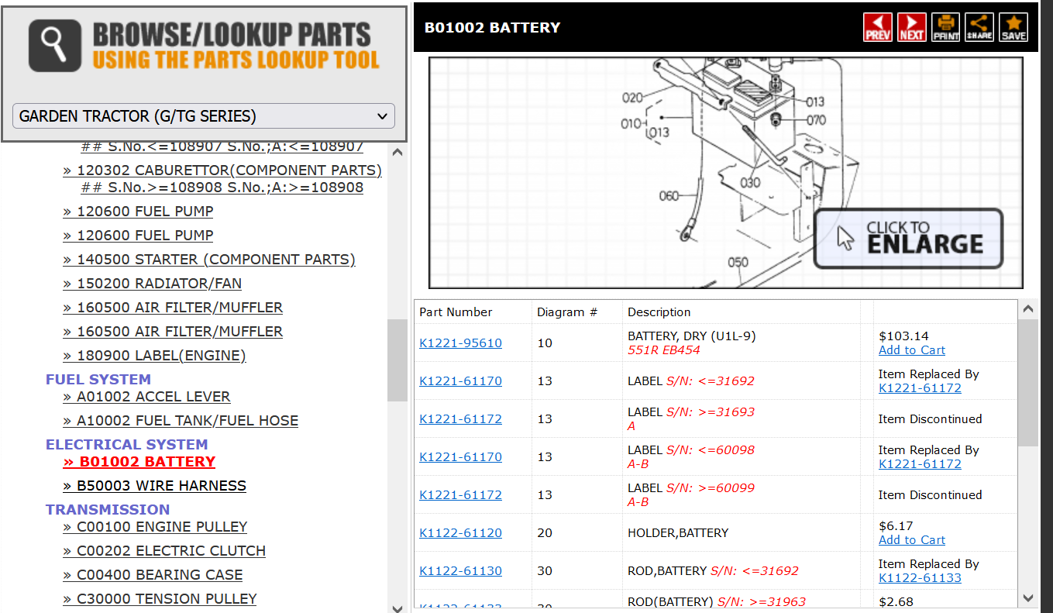Open A01002 ACCEL LEVER
The height and width of the screenshot is (613, 1053).
click(146, 397)
